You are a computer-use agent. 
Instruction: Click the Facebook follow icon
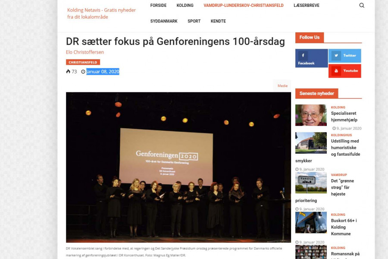[x=303, y=56]
